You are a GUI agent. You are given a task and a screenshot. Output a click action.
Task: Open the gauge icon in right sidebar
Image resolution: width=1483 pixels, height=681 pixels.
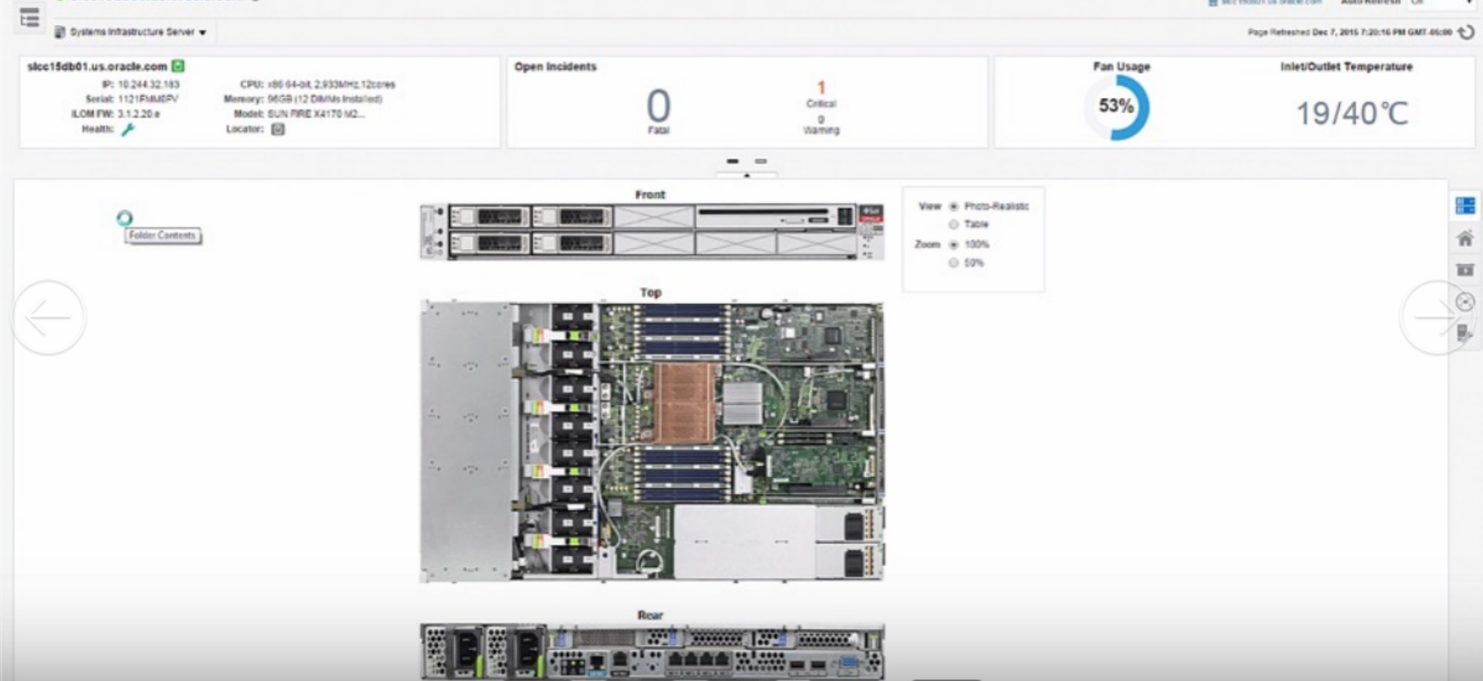tap(1465, 302)
